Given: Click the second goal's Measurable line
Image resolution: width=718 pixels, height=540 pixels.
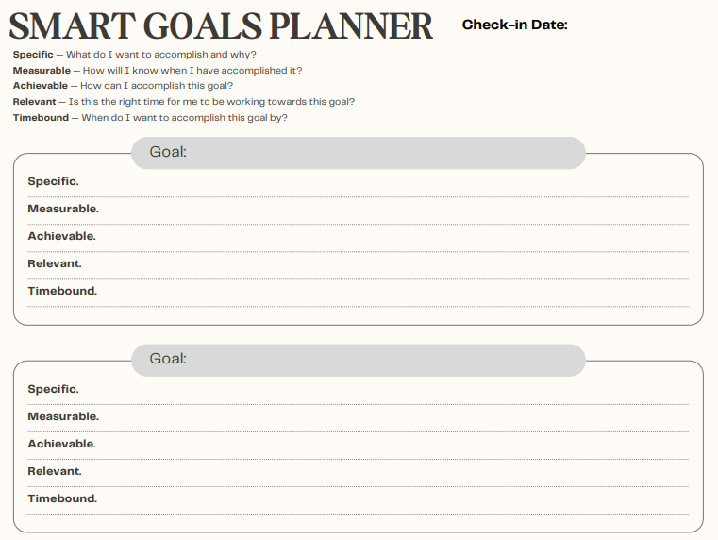Looking at the screenshot, I should point(359,418).
